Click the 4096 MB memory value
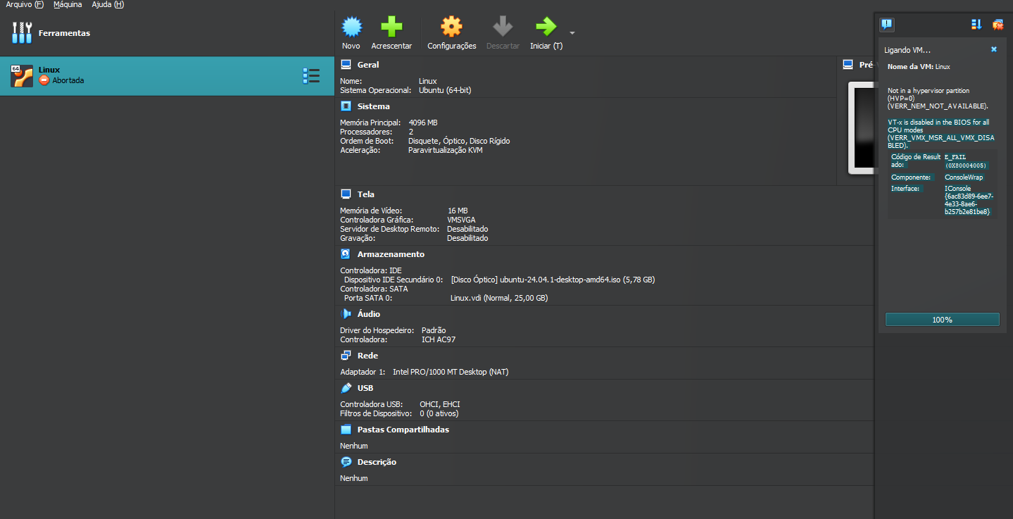The width and height of the screenshot is (1013, 519). coord(423,123)
